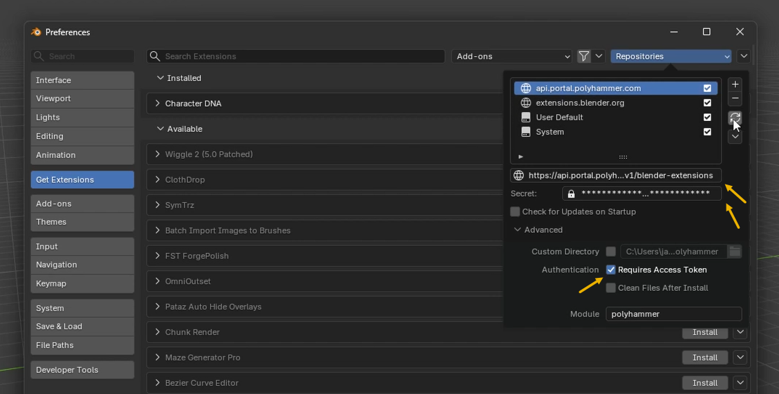Image resolution: width=779 pixels, height=394 pixels.
Task: Toggle the api.portal.polyhammer.com repository checkbox
Action: point(707,88)
